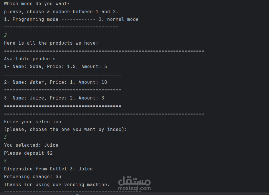Click the green input value 3
Viewport: 269px width, 195px height.
click(x=5, y=138)
